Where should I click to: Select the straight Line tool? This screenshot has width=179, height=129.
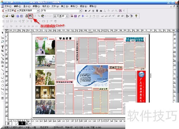[3, 70]
